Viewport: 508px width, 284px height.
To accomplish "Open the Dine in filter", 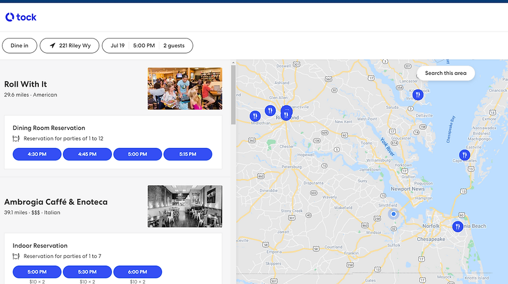I will click(20, 46).
